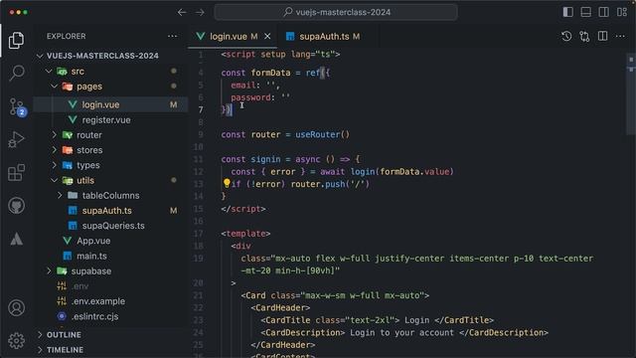Click on 'CardTitle' opening tag in line 23

click(x=287, y=320)
